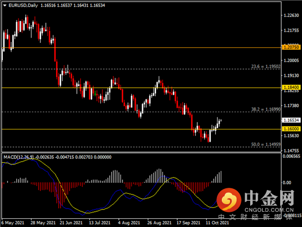This screenshot has width=302, height=227.
Task: Click the EURUSD,Daily chart title
Action: pos(23,5)
